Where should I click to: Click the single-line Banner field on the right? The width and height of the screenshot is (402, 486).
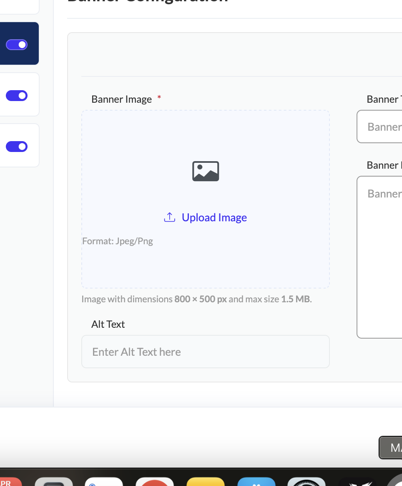pyautogui.click(x=379, y=127)
